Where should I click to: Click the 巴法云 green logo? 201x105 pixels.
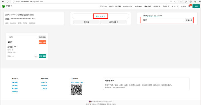[x=3, y=6]
